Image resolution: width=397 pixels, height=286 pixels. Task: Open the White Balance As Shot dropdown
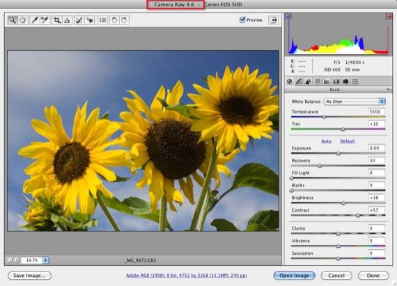coord(355,102)
